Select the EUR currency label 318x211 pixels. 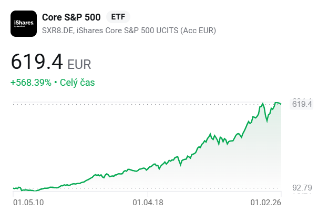coord(79,65)
